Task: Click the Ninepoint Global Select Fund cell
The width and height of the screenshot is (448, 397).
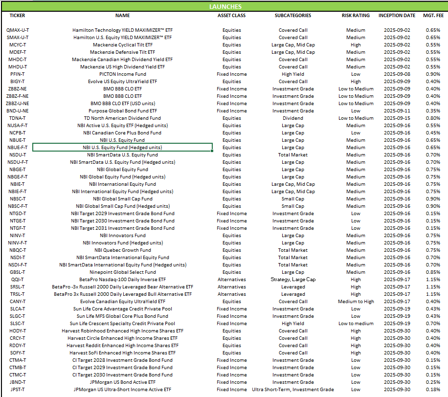Action: pyautogui.click(x=122, y=272)
